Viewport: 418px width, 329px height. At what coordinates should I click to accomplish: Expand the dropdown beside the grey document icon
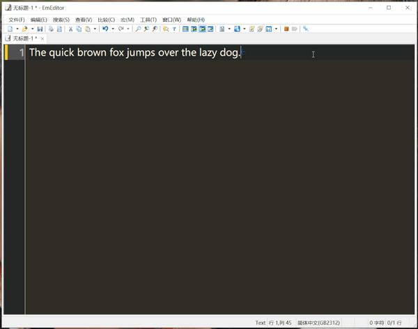coord(229,29)
